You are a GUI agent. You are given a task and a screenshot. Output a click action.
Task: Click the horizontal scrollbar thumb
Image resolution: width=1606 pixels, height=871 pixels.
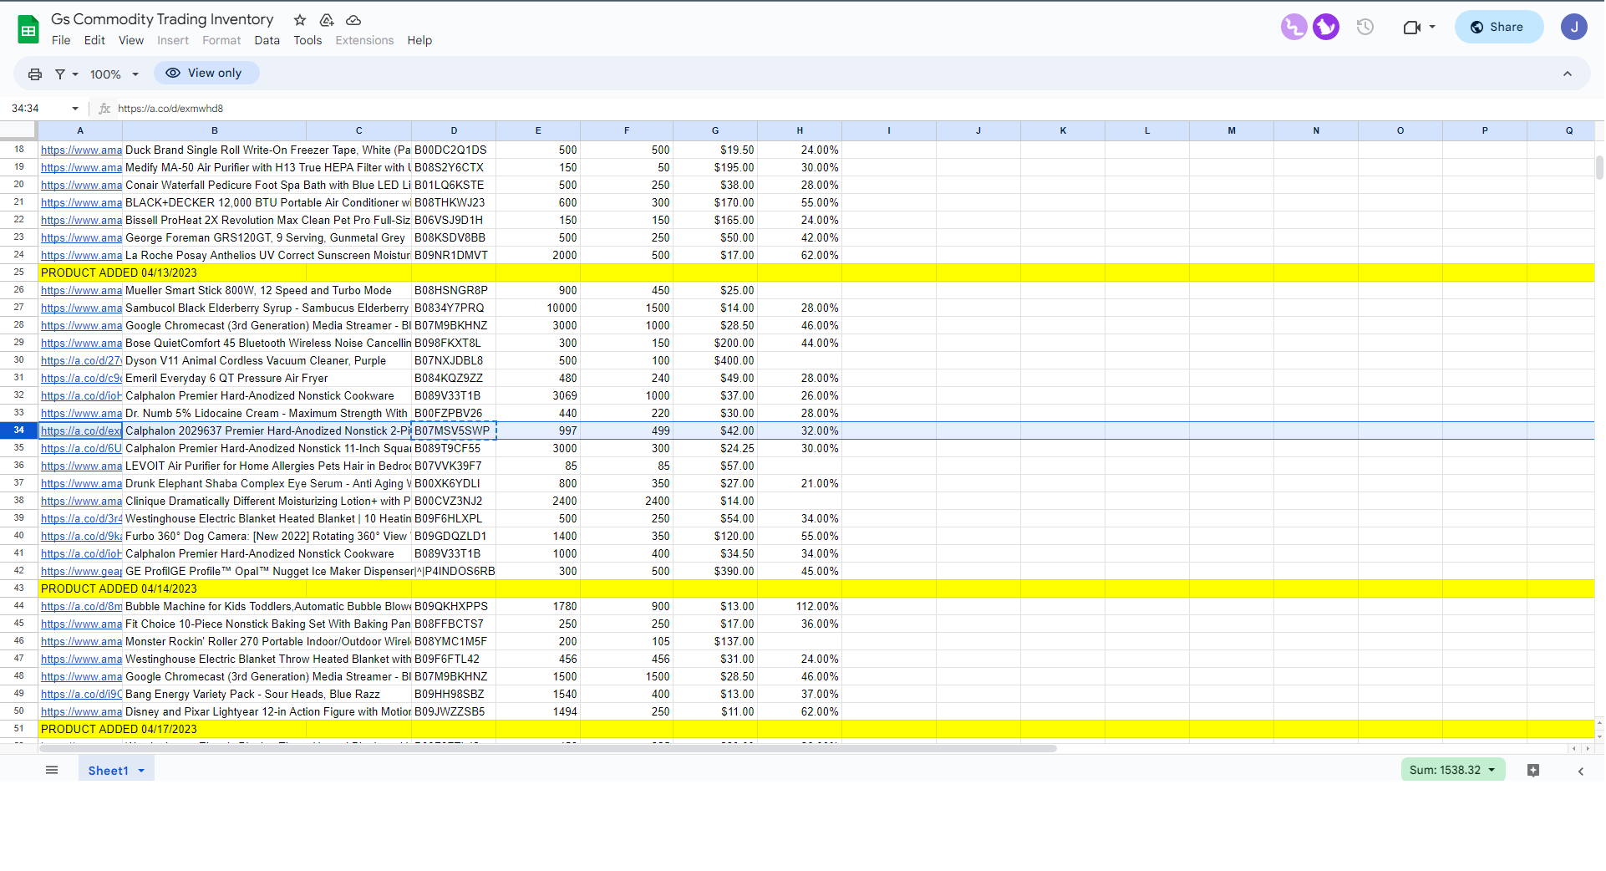coord(548,748)
